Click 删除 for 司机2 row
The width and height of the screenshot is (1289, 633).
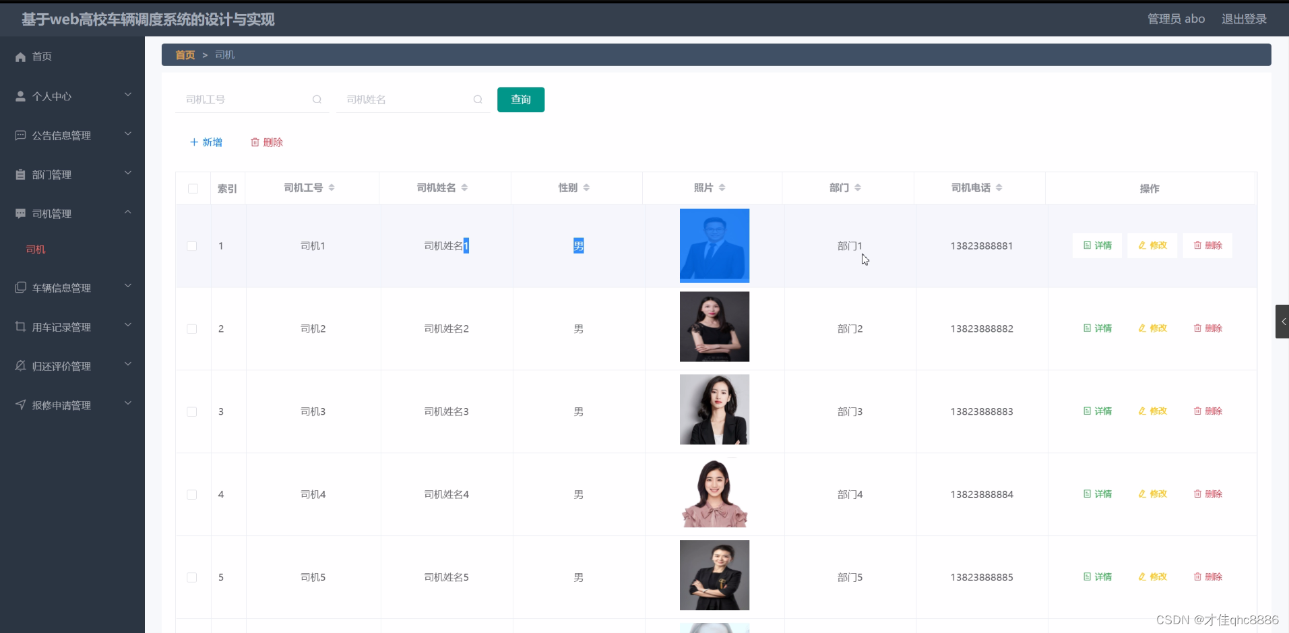tap(1208, 328)
